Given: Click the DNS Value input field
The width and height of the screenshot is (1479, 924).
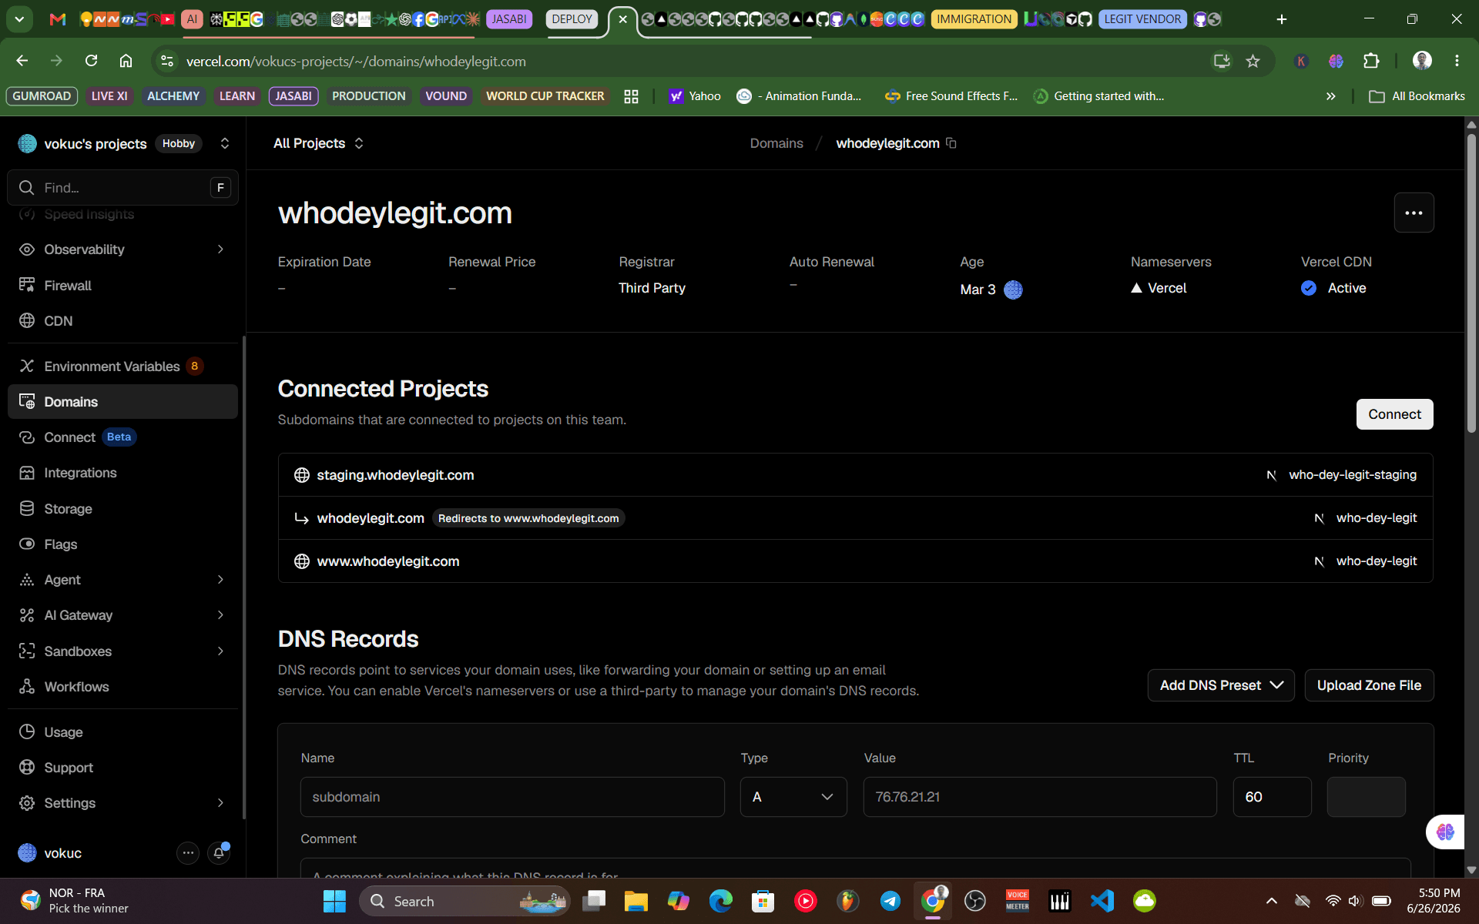Looking at the screenshot, I should 1040,797.
